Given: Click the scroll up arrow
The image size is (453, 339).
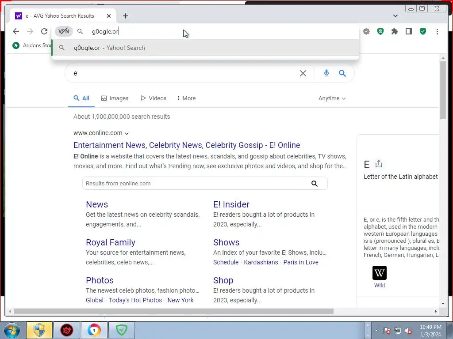Looking at the screenshot, I should [443, 58].
